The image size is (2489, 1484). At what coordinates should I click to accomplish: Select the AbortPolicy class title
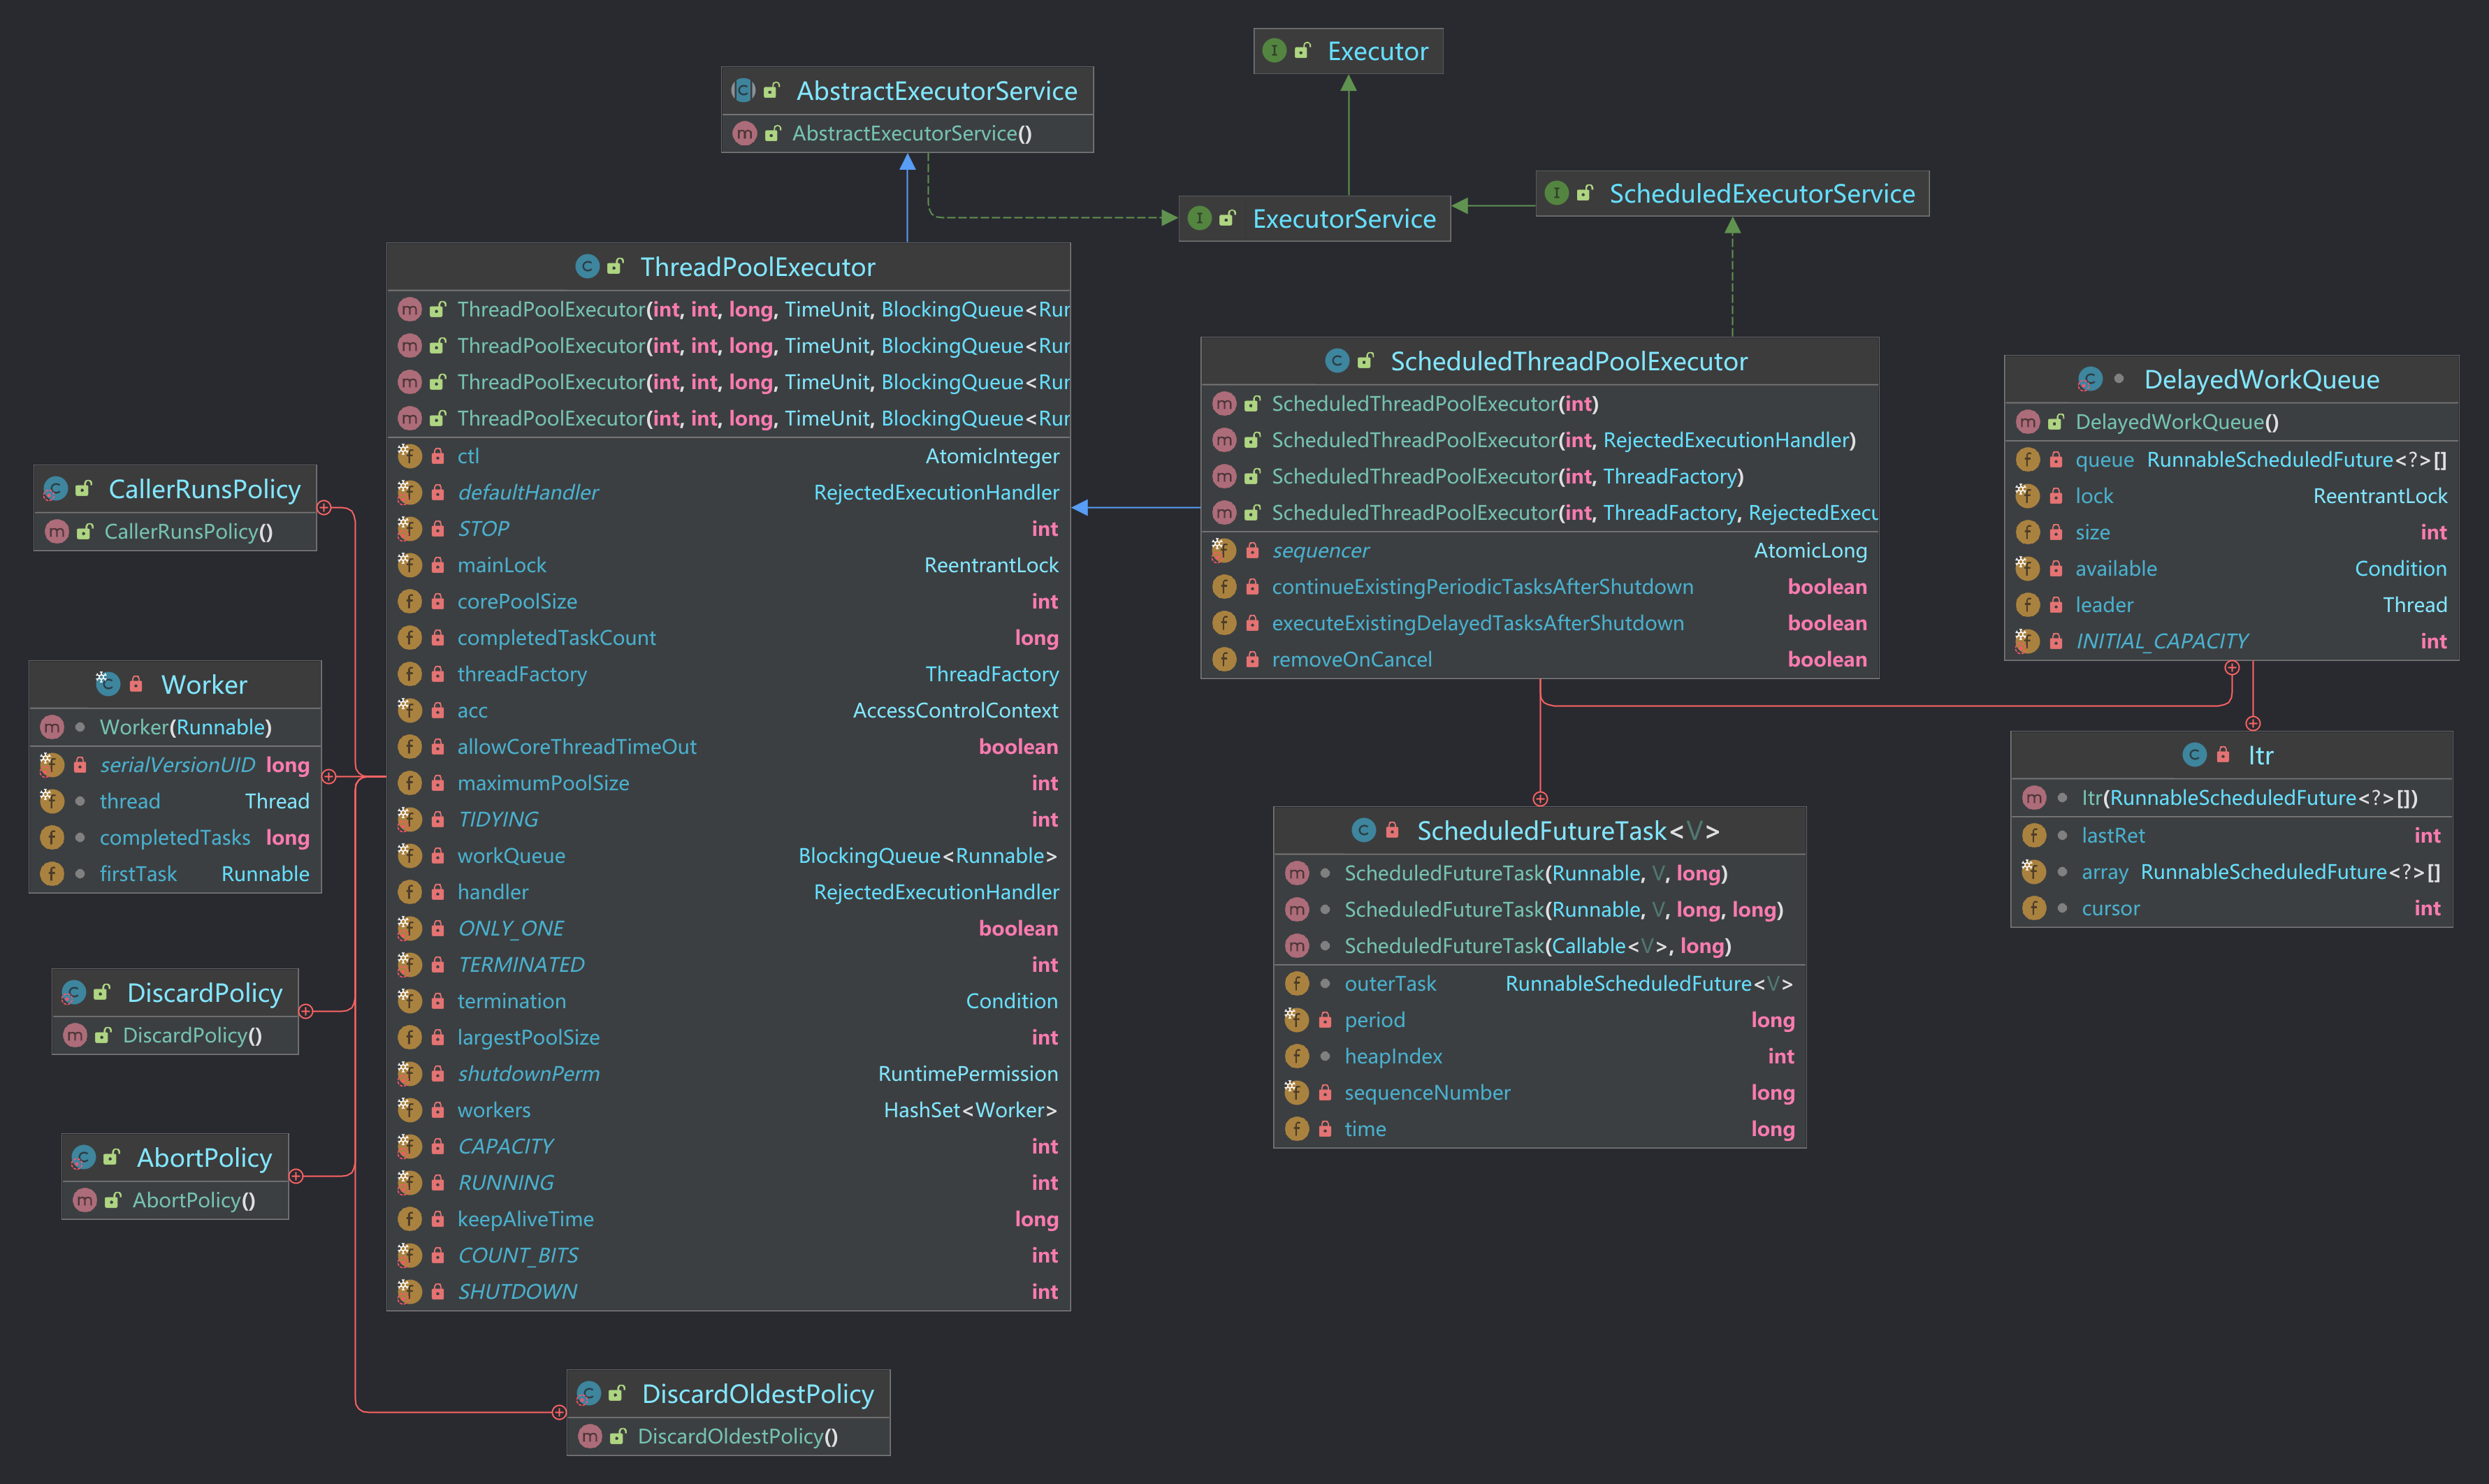pos(203,1158)
